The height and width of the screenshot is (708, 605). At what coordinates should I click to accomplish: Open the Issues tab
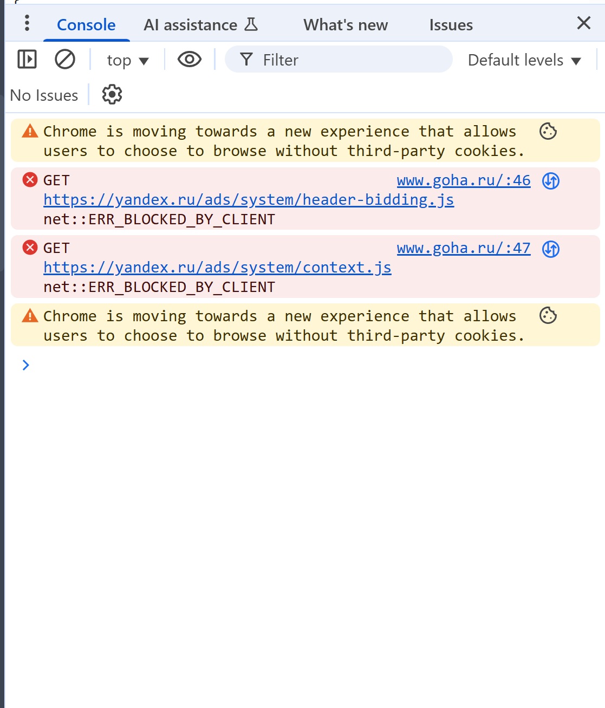coord(451,25)
